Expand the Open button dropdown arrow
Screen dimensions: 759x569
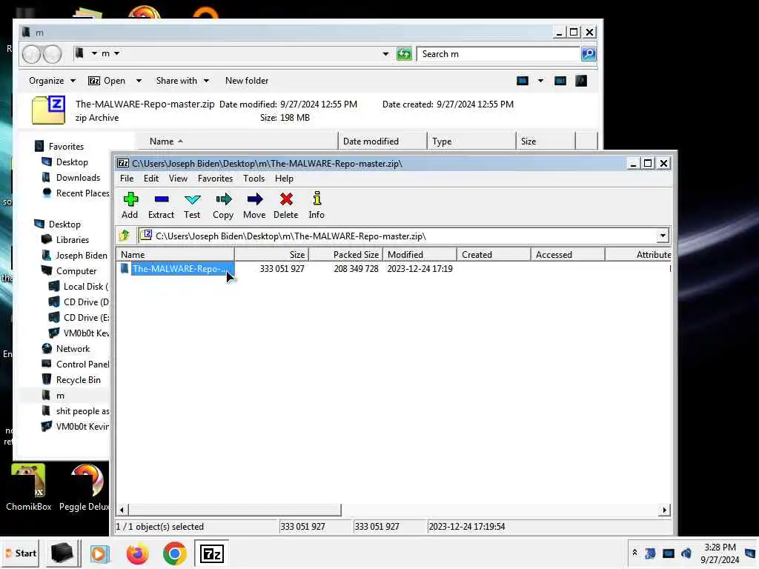click(x=139, y=81)
